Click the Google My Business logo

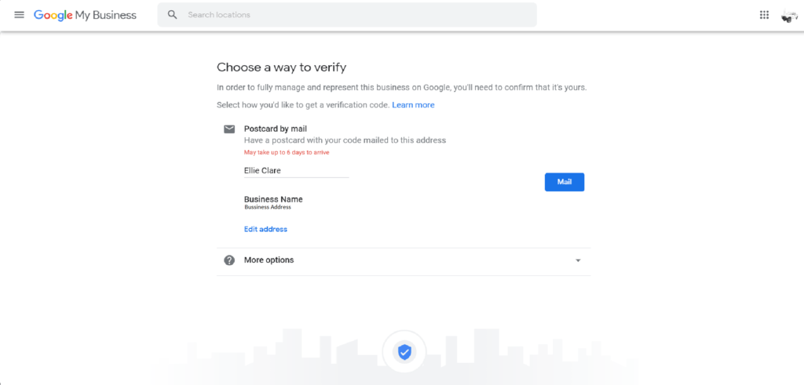[x=85, y=15]
